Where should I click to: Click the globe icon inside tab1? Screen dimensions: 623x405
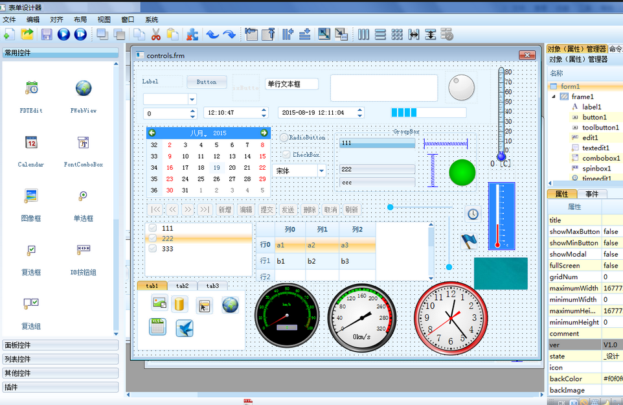[231, 305]
